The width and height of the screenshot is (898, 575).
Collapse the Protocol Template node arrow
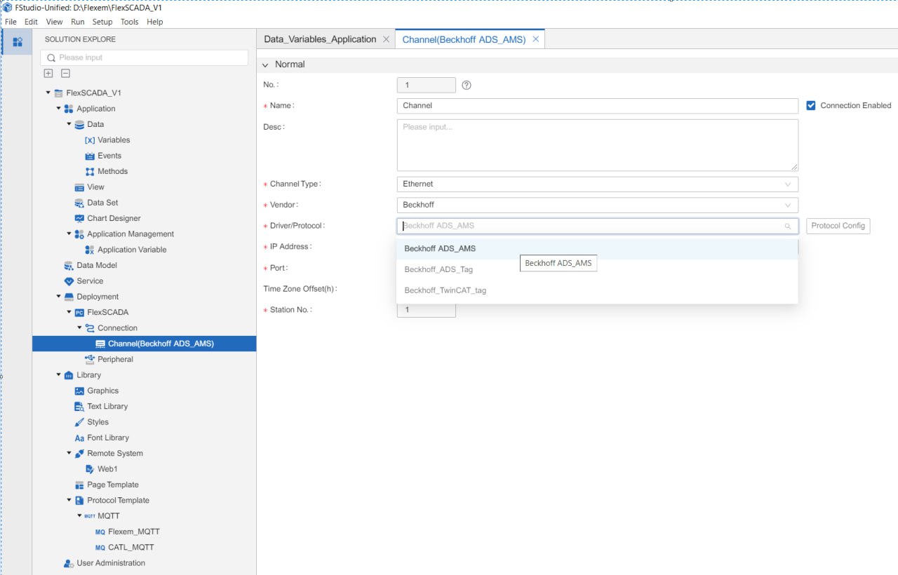coord(69,500)
